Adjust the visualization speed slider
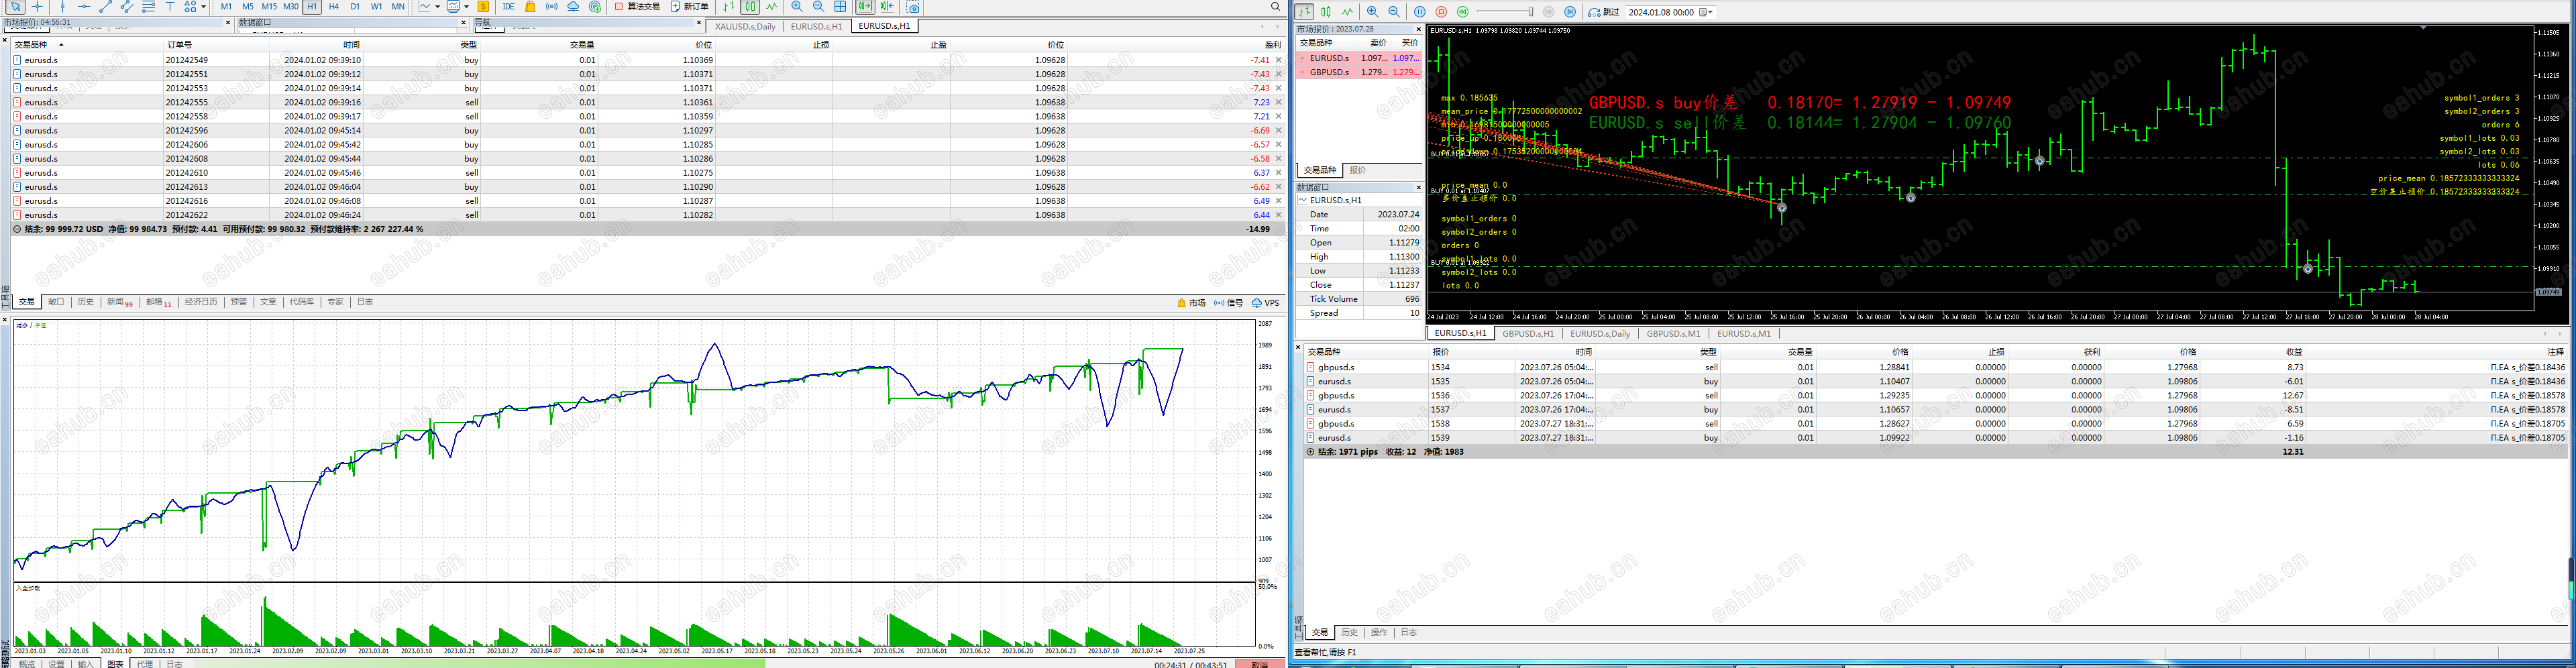 pos(1530,12)
